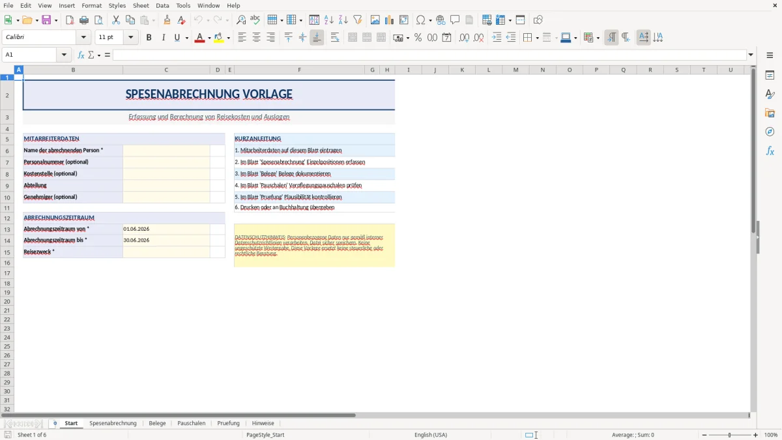Open sidebar Gallery panel

pyautogui.click(x=770, y=113)
